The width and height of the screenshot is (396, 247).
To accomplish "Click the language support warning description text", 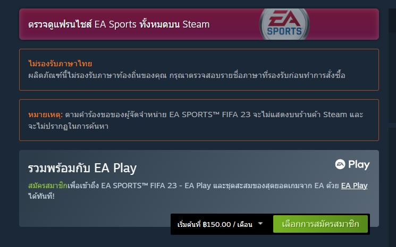I will [187, 75].
